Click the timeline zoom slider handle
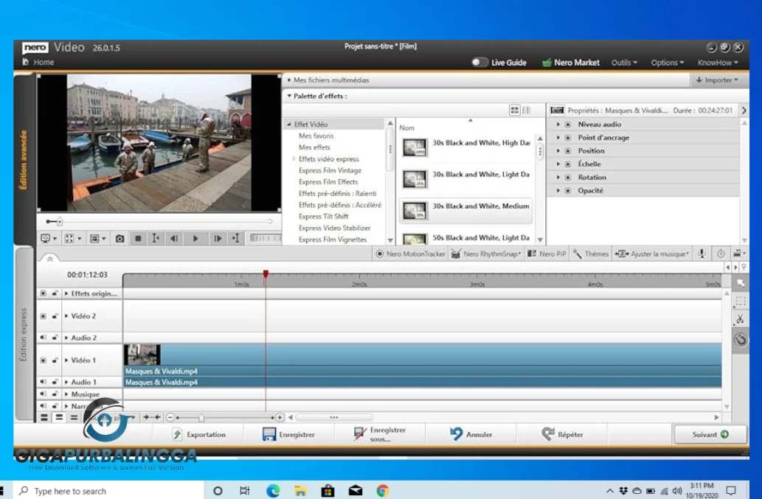The width and height of the screenshot is (762, 499). (x=201, y=417)
